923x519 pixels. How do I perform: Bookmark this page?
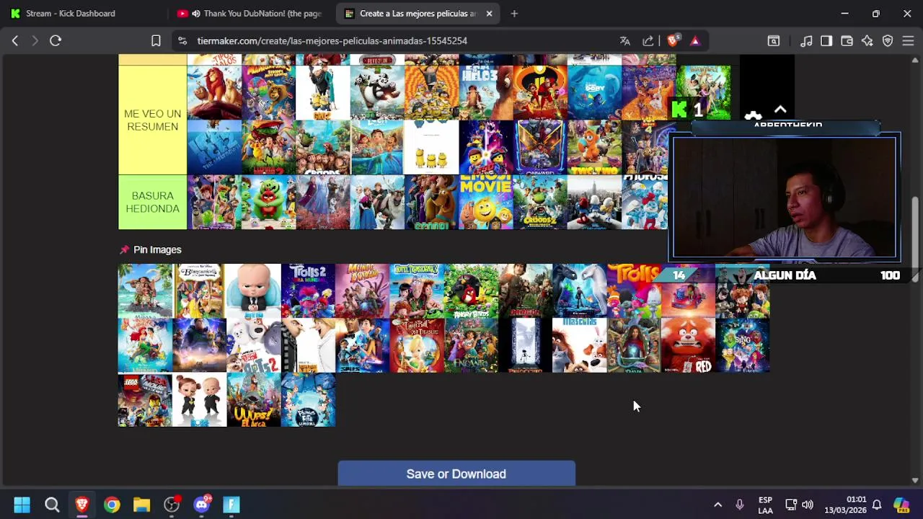(156, 41)
